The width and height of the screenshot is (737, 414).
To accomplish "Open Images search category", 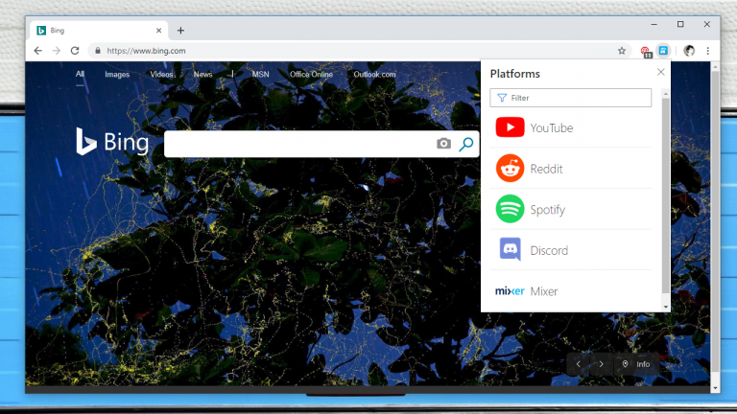I will [117, 74].
